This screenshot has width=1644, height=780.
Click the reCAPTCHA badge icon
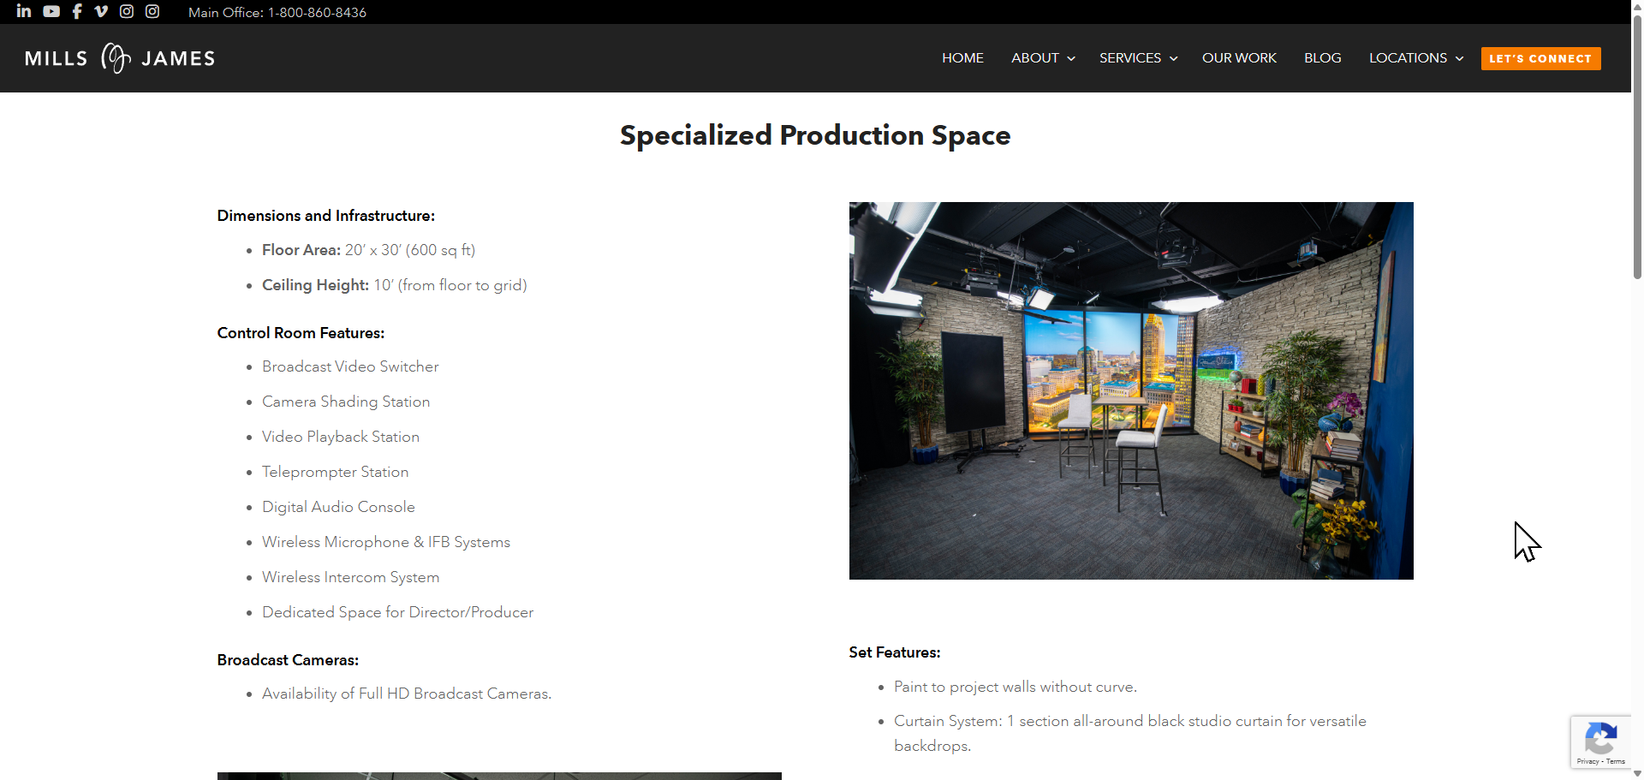click(1600, 737)
